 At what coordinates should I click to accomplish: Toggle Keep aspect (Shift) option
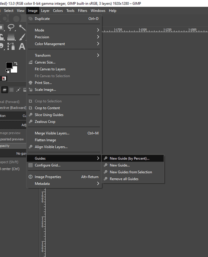(x=9, y=162)
